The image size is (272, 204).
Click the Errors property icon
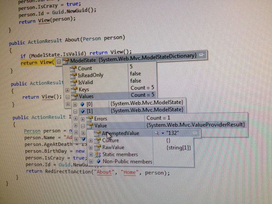click(90, 119)
